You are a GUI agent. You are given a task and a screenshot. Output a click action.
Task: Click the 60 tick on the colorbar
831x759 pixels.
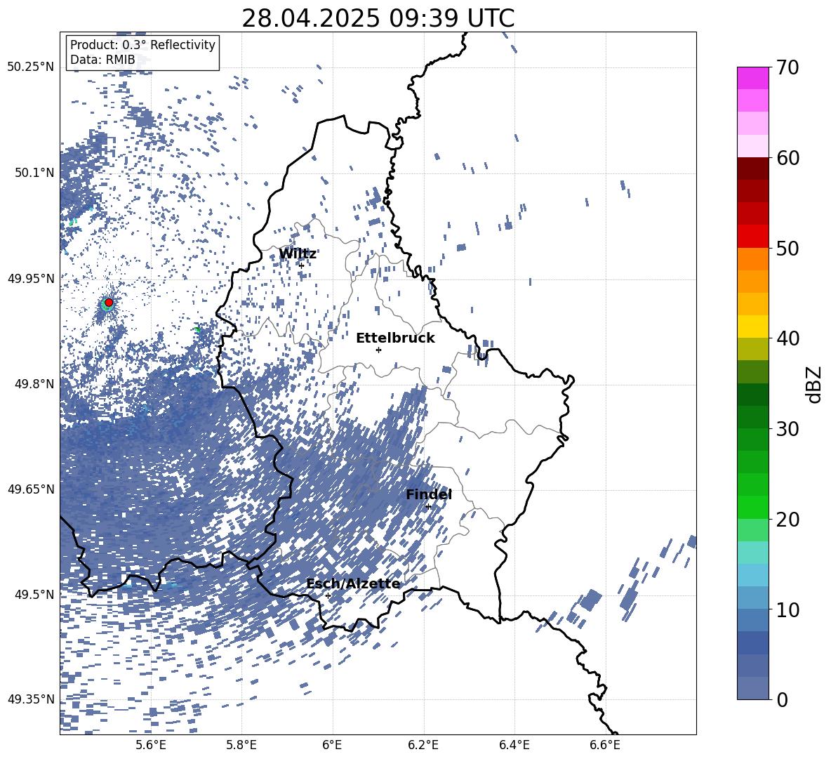click(787, 158)
